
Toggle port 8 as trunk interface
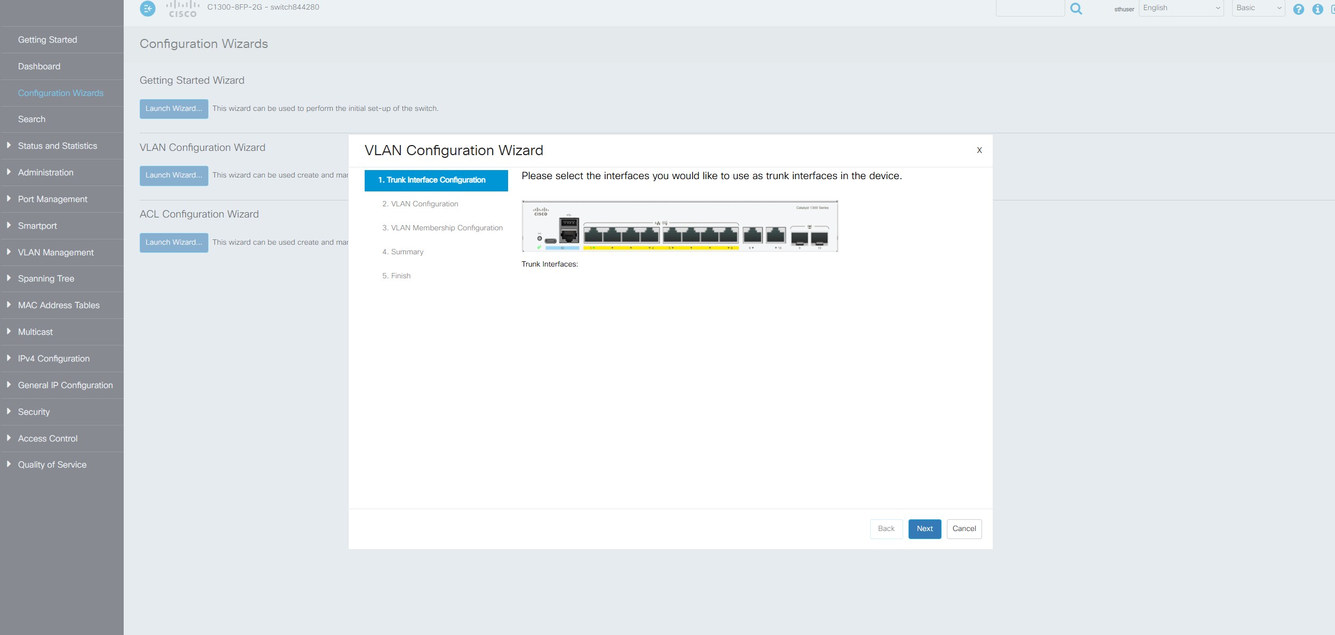[x=729, y=235]
